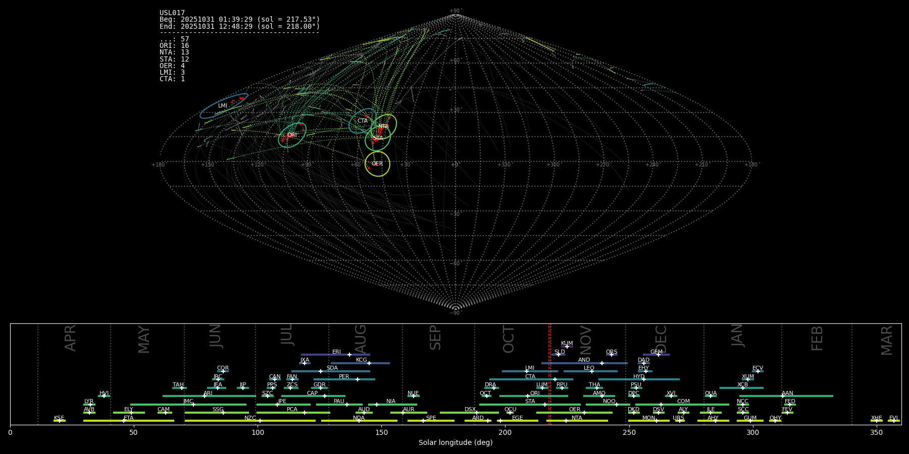Screen dimensions: 909x454
Task: Click the -90 south pole label
Action: (455, 313)
